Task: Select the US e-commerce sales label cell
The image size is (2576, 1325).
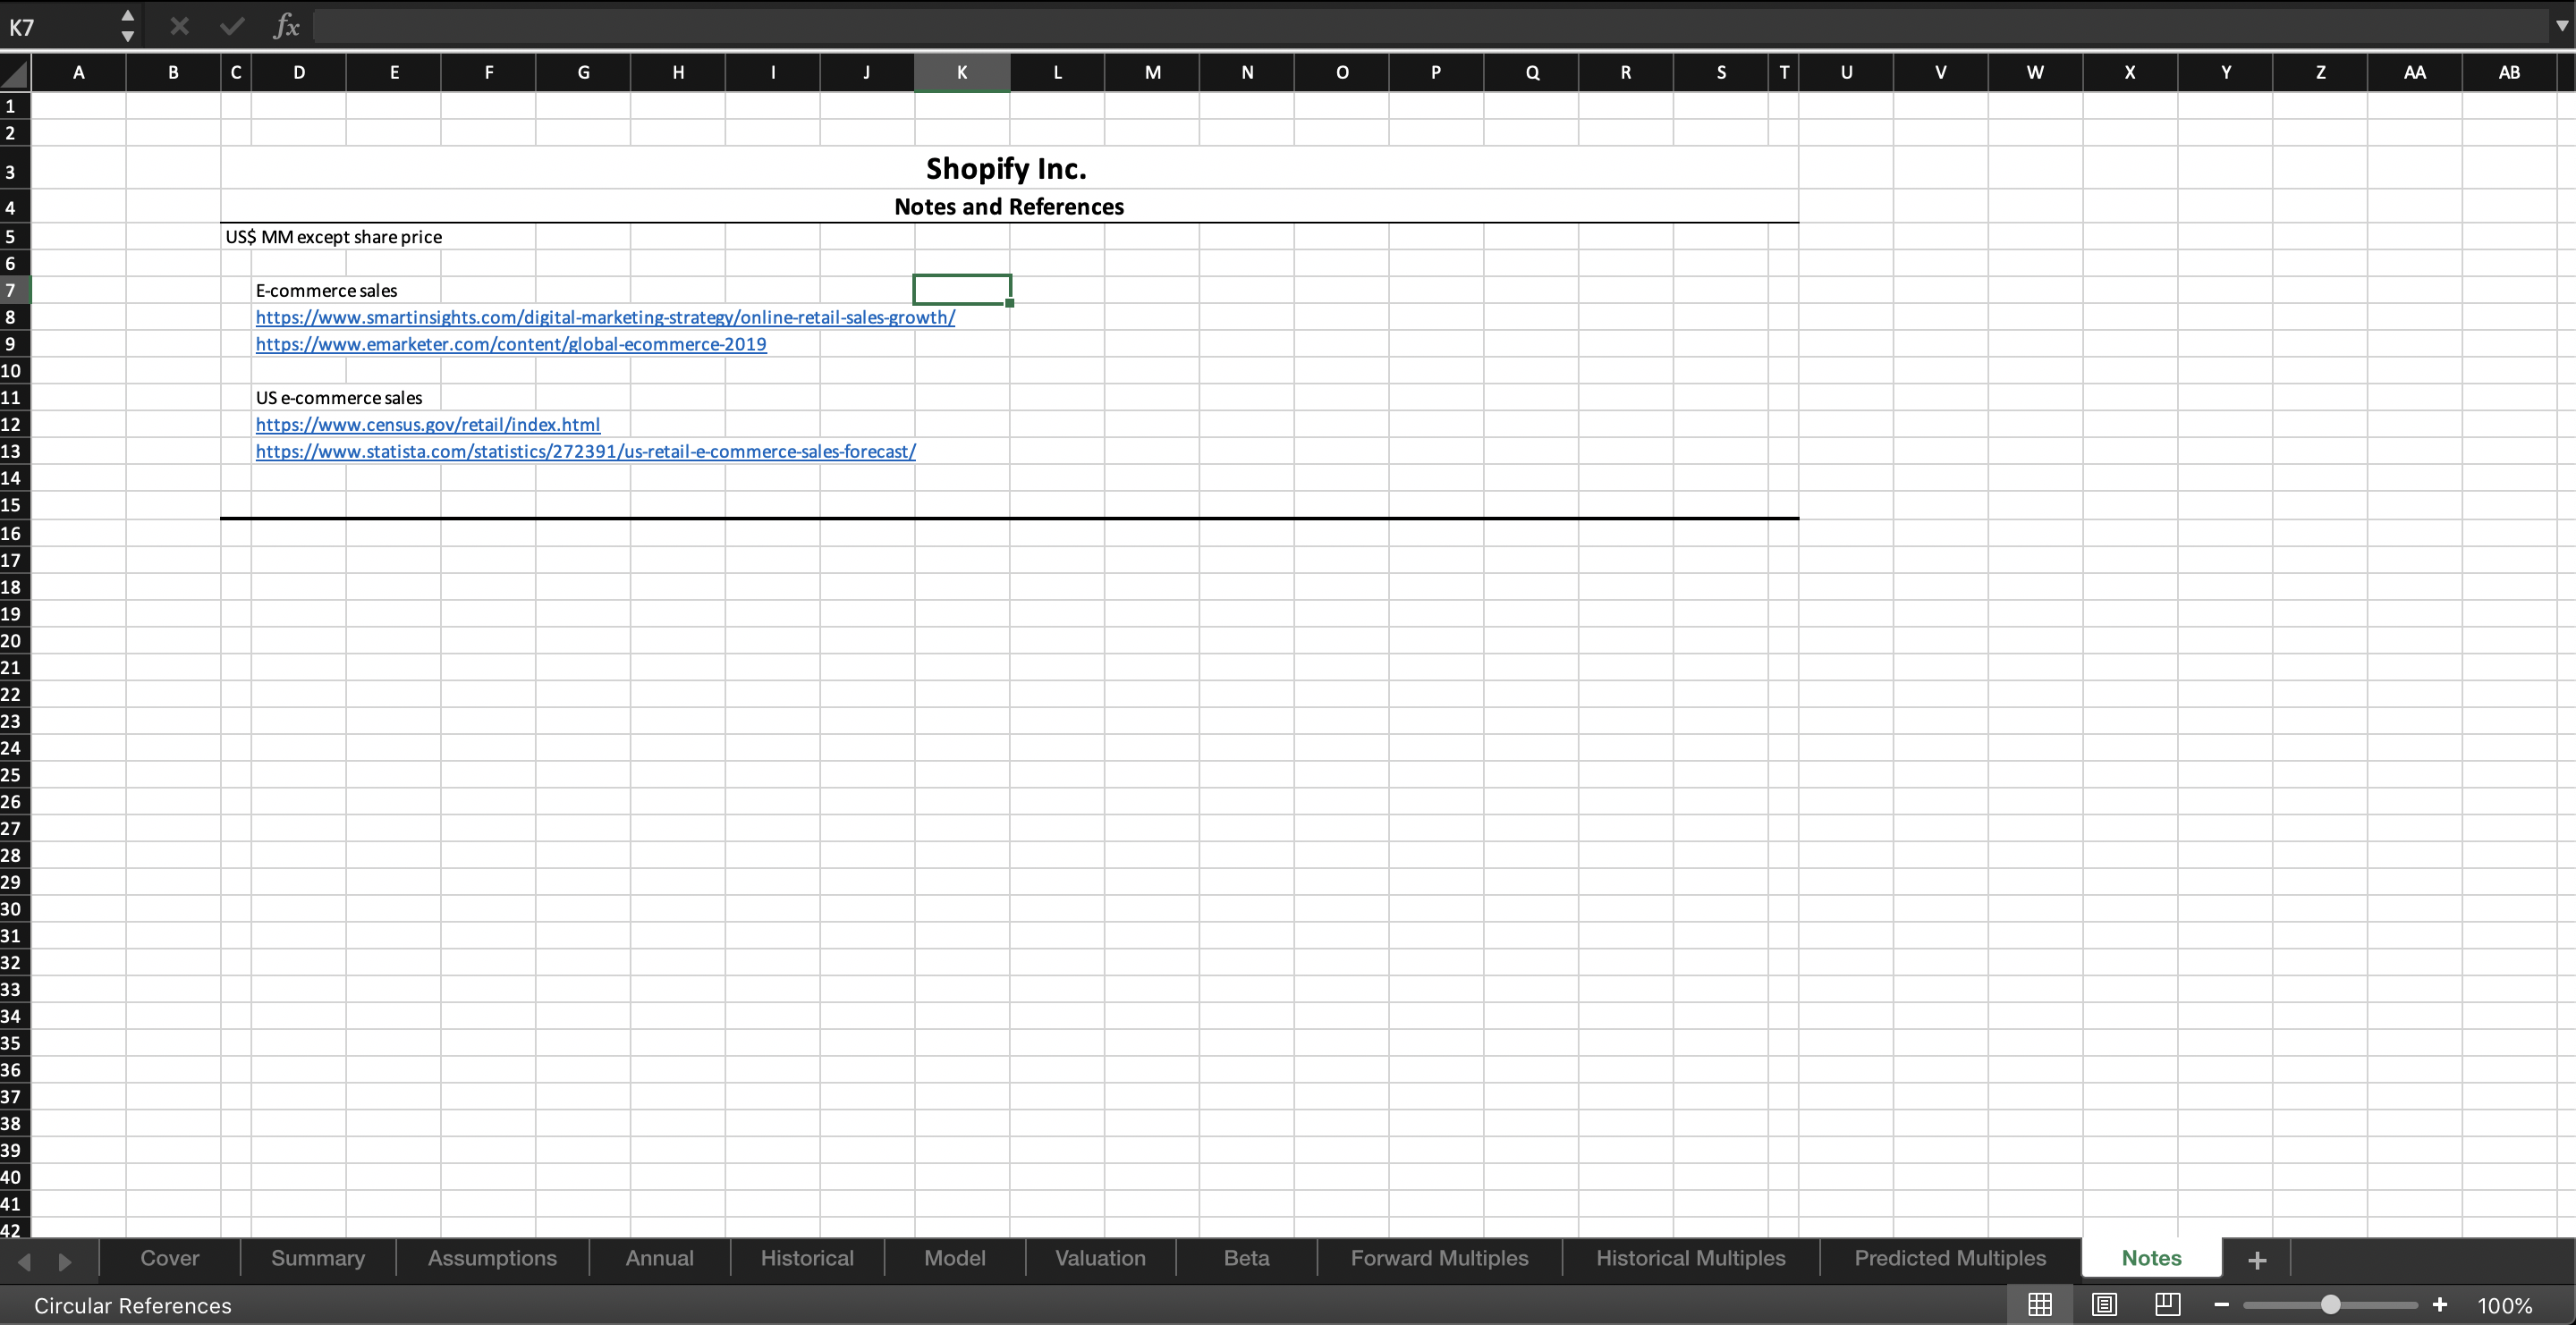Action: pos(339,398)
